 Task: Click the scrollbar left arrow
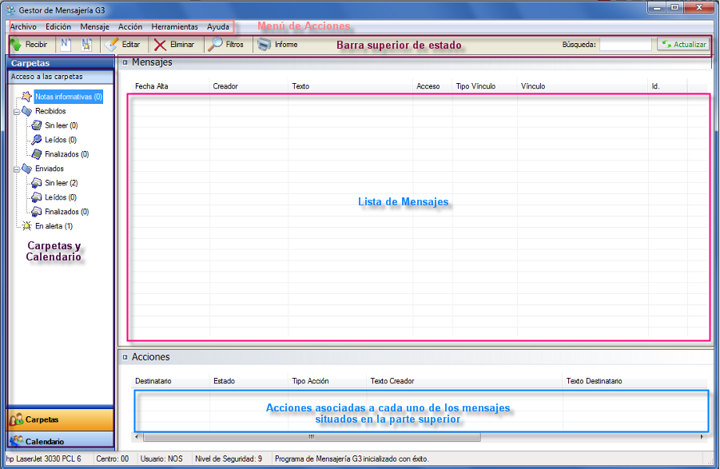137,437
